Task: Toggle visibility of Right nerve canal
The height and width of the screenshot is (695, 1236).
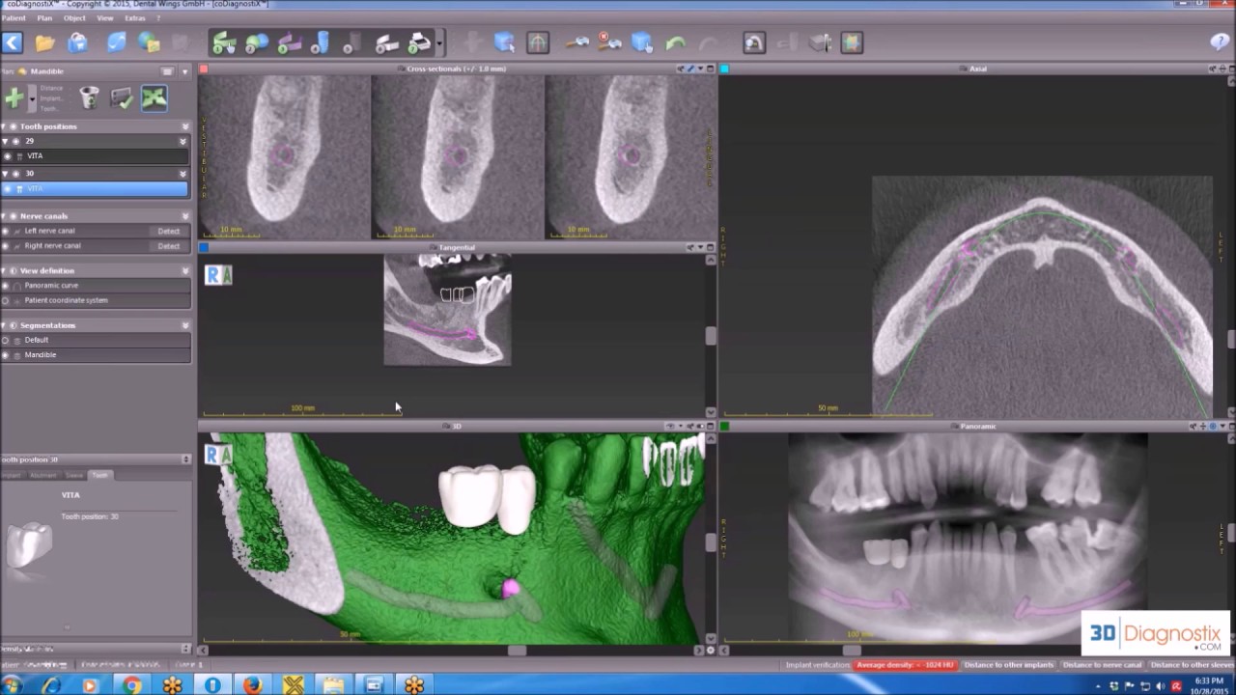Action: tap(6, 246)
